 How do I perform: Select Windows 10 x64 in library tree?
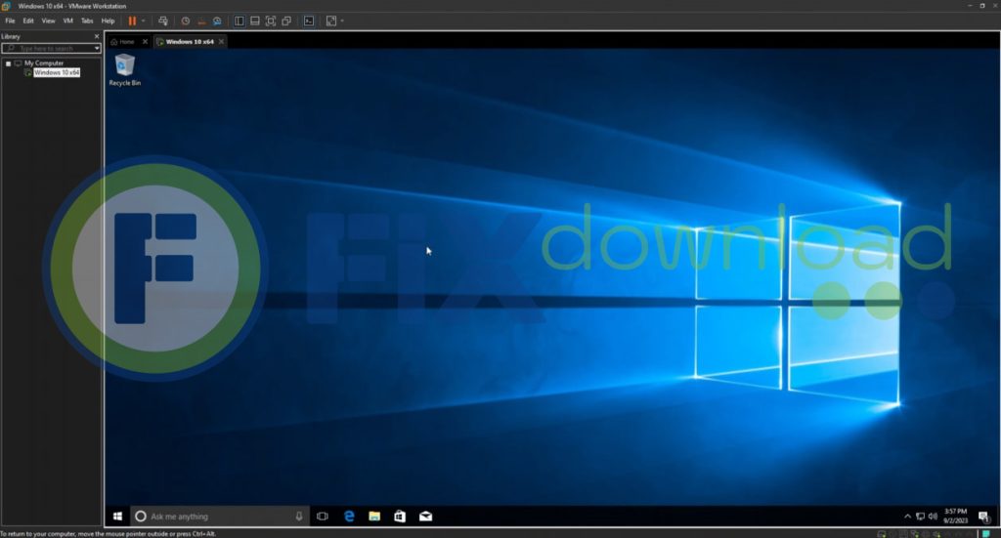pyautogui.click(x=57, y=72)
